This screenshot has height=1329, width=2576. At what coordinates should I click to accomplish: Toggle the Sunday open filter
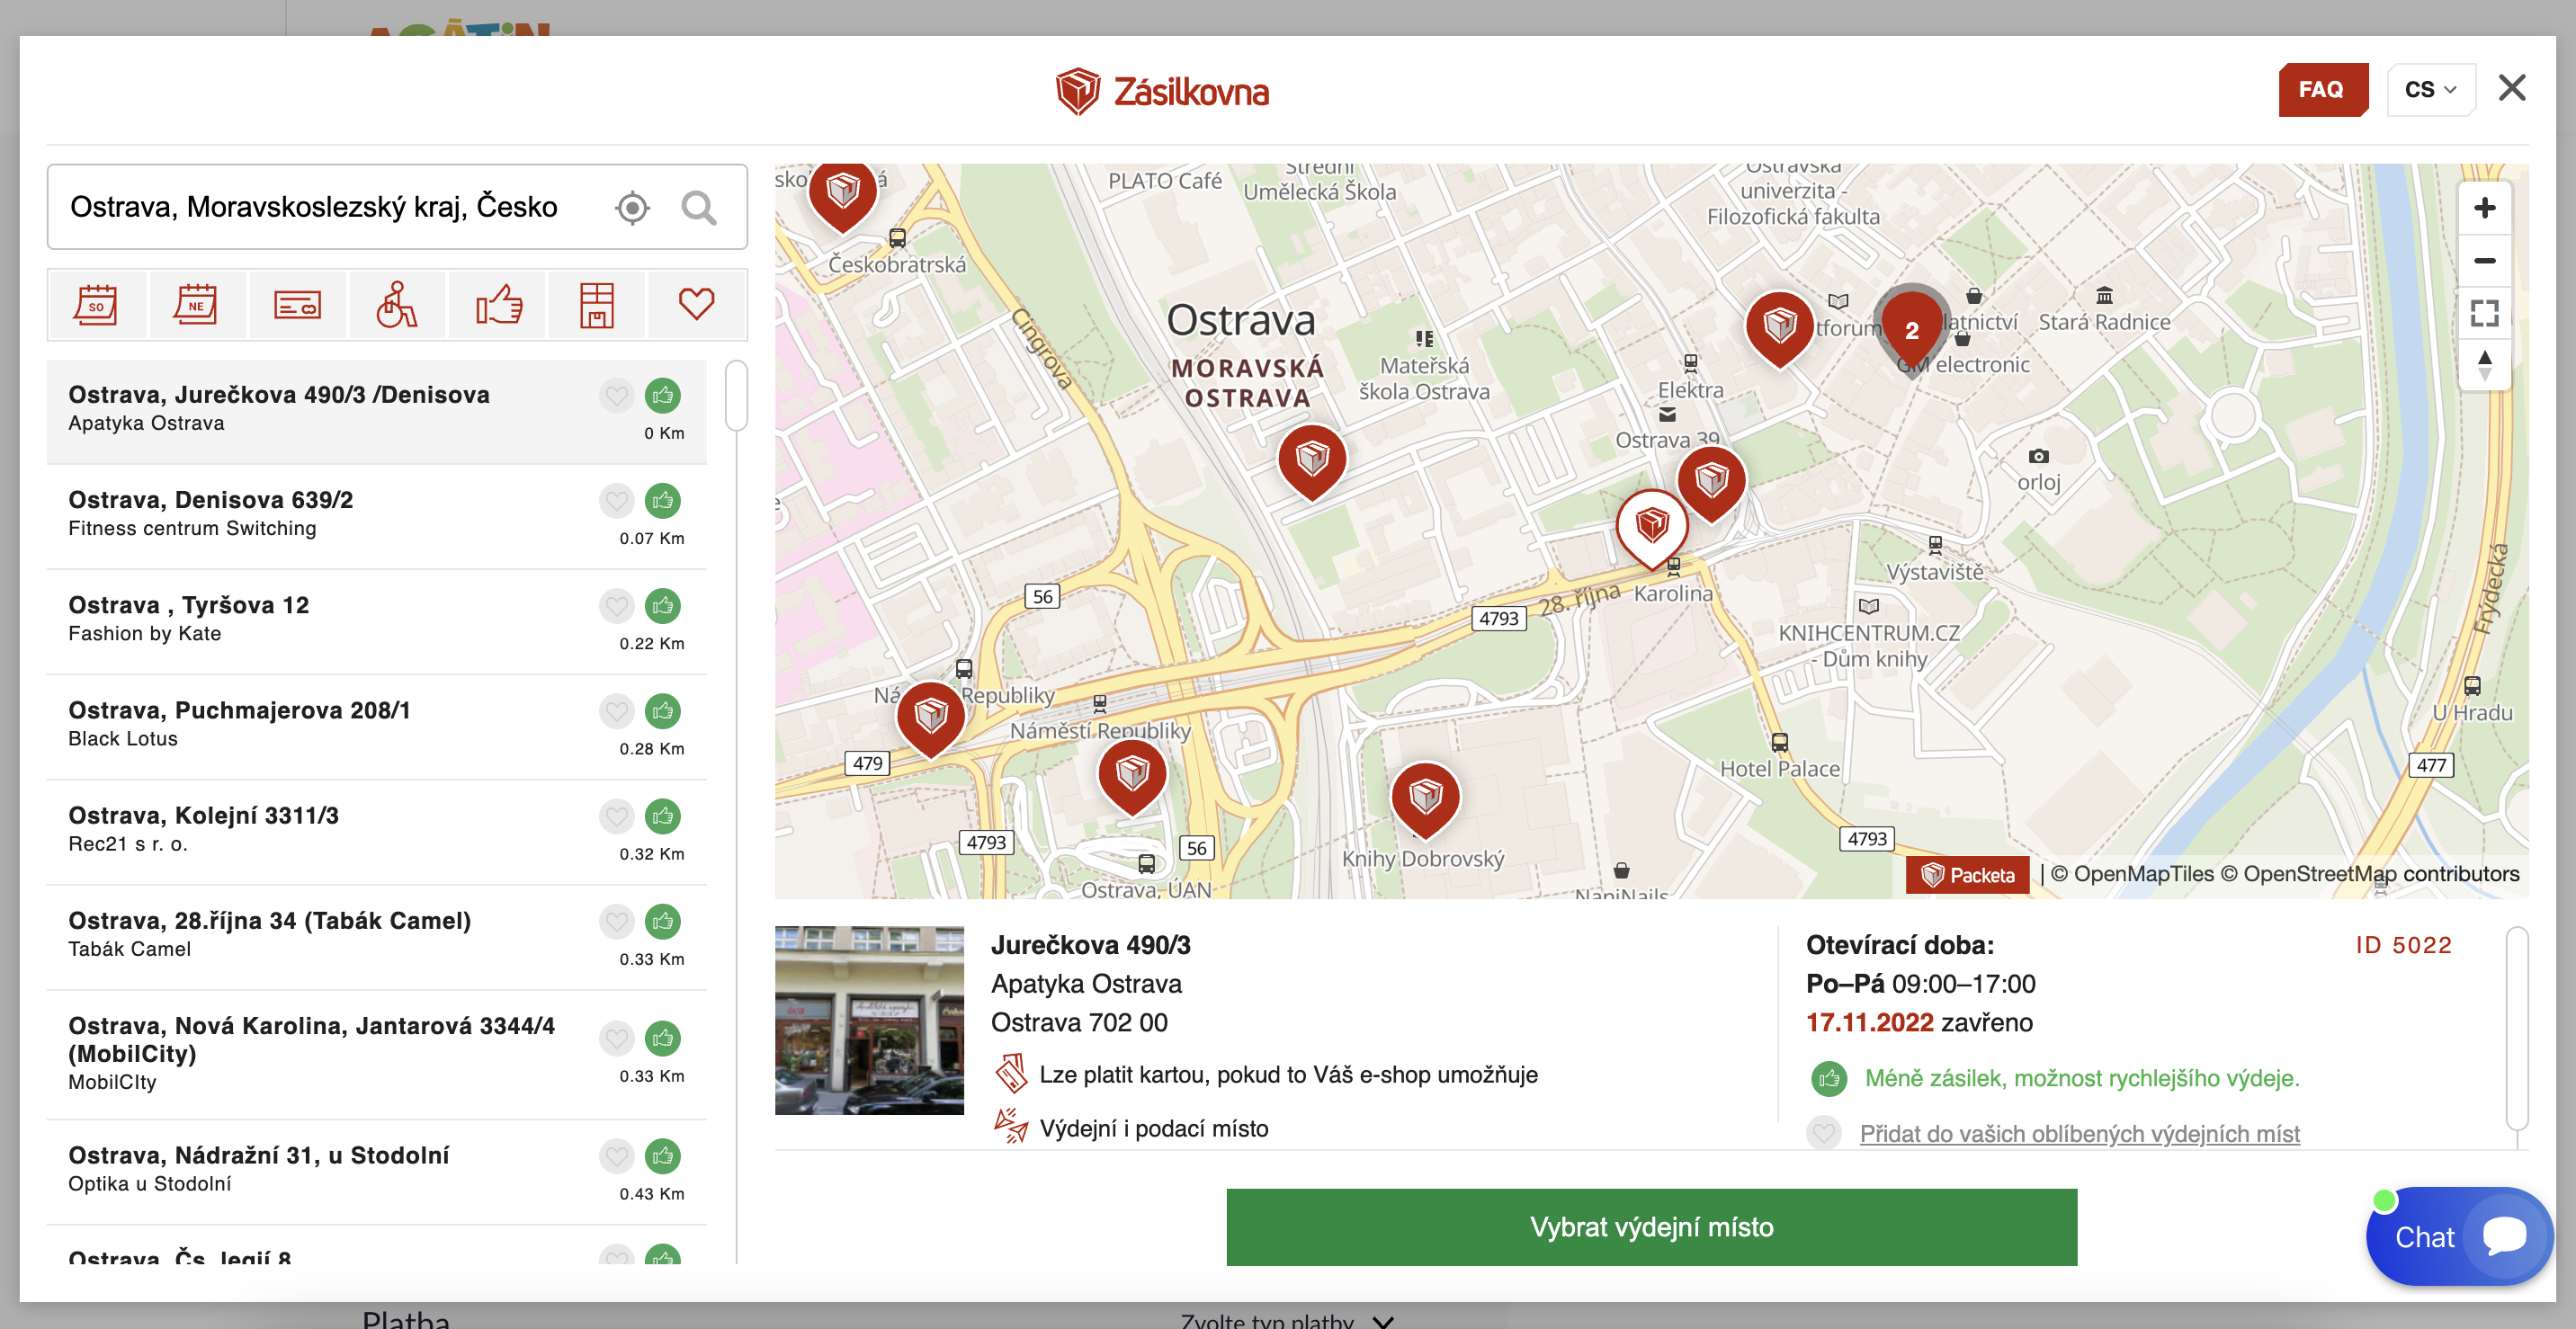point(196,305)
